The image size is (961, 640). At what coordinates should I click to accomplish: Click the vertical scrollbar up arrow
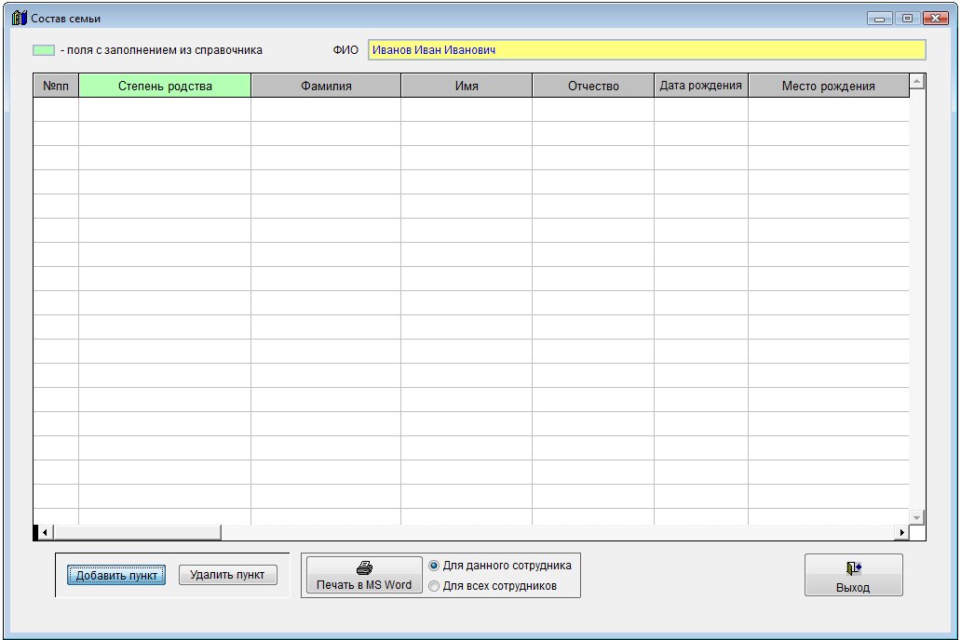[x=917, y=82]
